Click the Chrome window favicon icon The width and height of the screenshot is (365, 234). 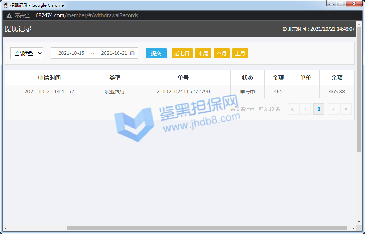[6, 5]
